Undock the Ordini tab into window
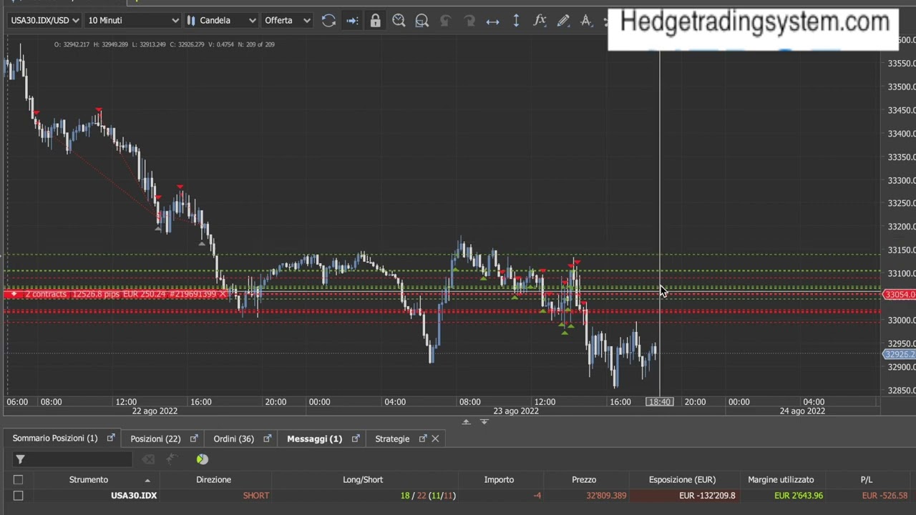This screenshot has width=916, height=515. coord(267,438)
